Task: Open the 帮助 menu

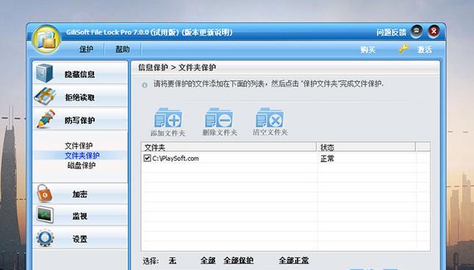Action: (123, 49)
